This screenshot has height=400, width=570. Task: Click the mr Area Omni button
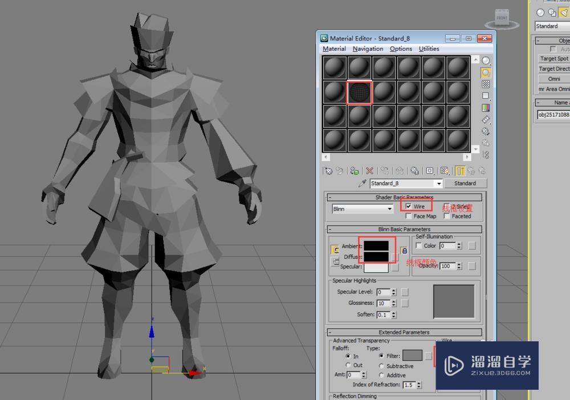(553, 89)
